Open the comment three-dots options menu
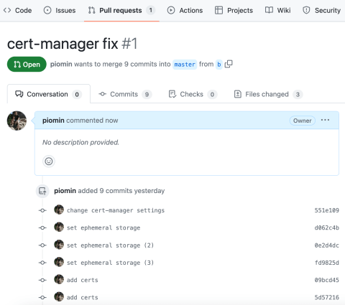345x305 pixels. tap(325, 120)
